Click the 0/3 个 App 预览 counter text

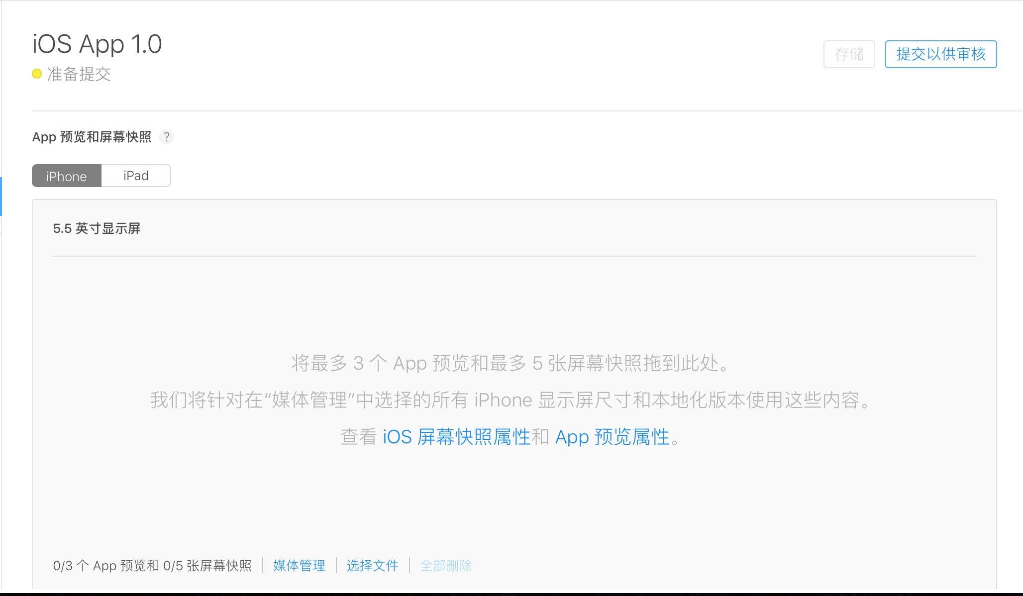pyautogui.click(x=152, y=566)
